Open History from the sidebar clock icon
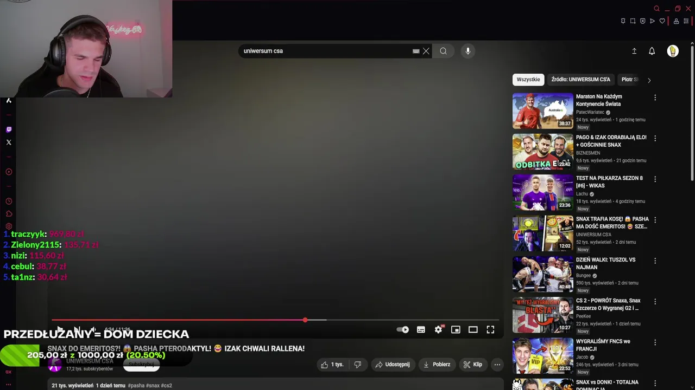Viewport: 695px width, 390px height. (x=9, y=201)
